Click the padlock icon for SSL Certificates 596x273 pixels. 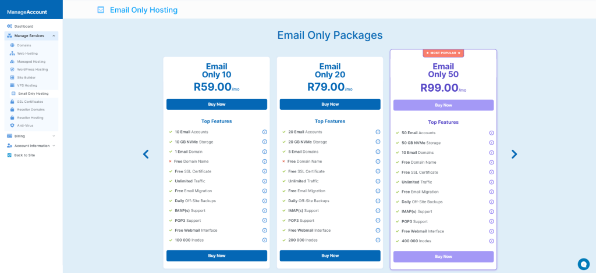coord(12,102)
